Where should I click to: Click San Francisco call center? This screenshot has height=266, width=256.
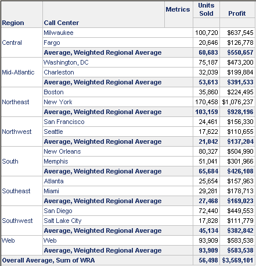(x=64, y=122)
